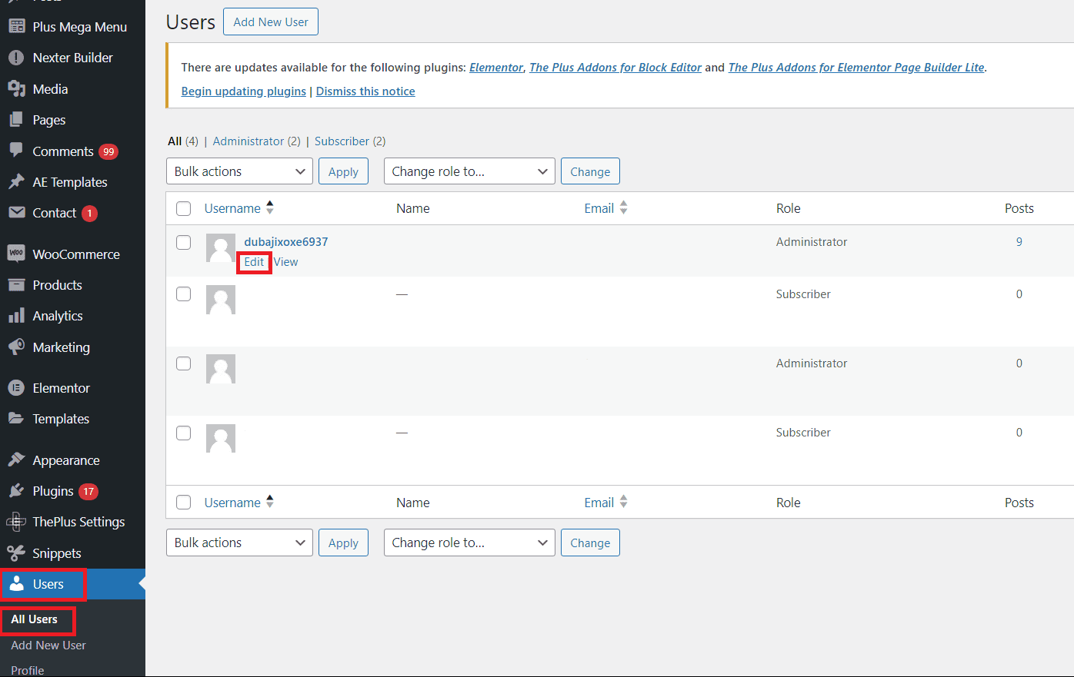Screen dimensions: 1074x677
Task: Select the Pages icon in the sidebar
Action: click(x=16, y=119)
